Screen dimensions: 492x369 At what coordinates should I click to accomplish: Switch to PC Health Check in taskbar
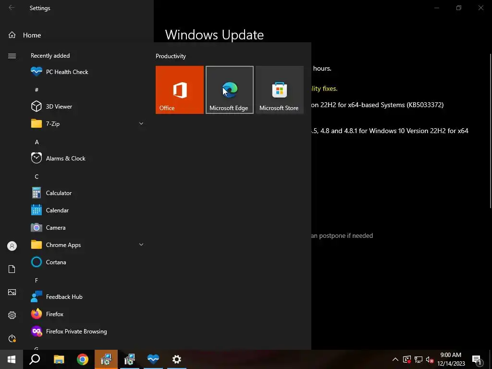pos(153,359)
